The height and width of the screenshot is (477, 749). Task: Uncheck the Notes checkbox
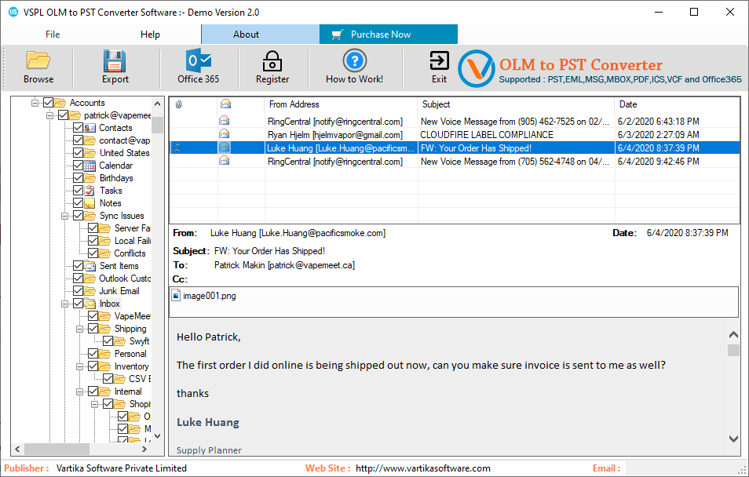pos(79,203)
